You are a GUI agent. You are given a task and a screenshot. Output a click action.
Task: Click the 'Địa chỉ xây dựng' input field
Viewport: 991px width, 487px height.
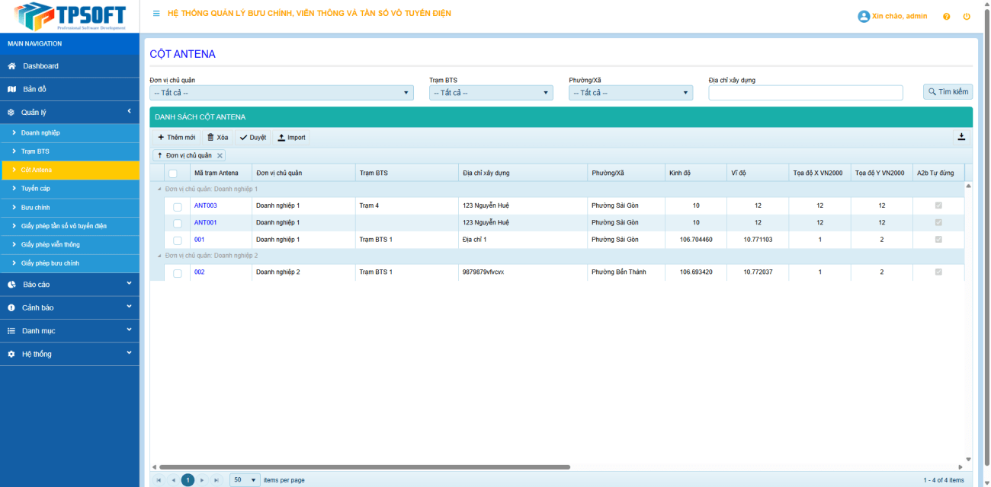[805, 93]
